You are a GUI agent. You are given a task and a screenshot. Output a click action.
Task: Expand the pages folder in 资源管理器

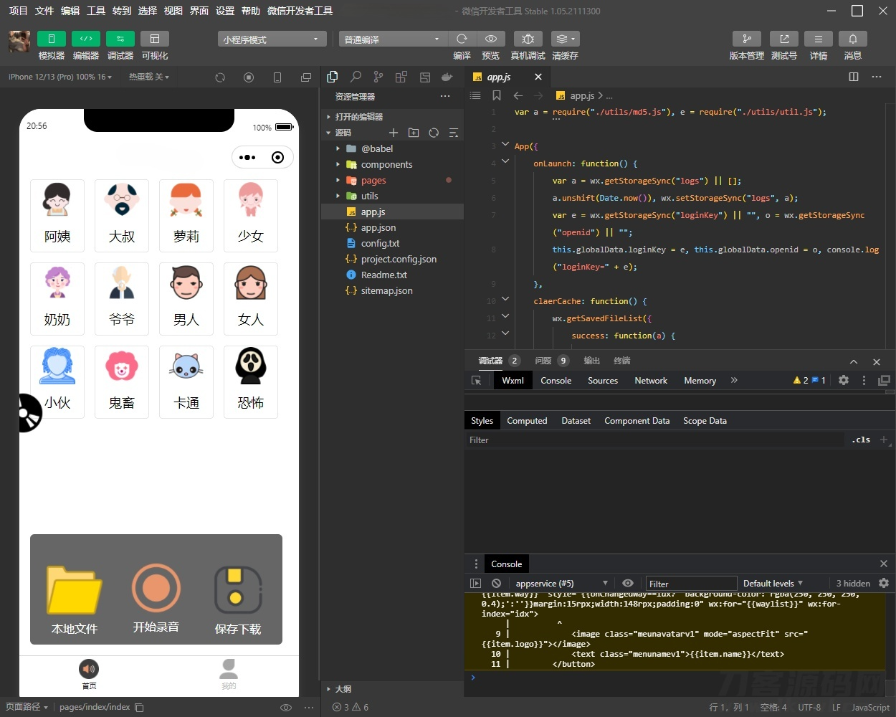coord(338,180)
